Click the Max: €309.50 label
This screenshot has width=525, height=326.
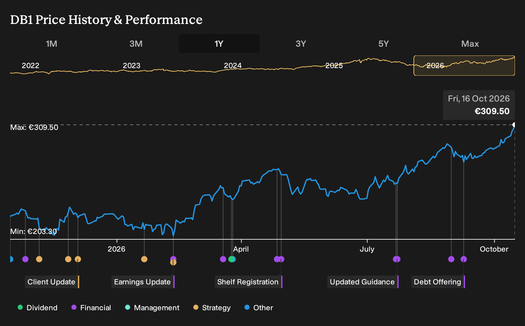pyautogui.click(x=34, y=127)
